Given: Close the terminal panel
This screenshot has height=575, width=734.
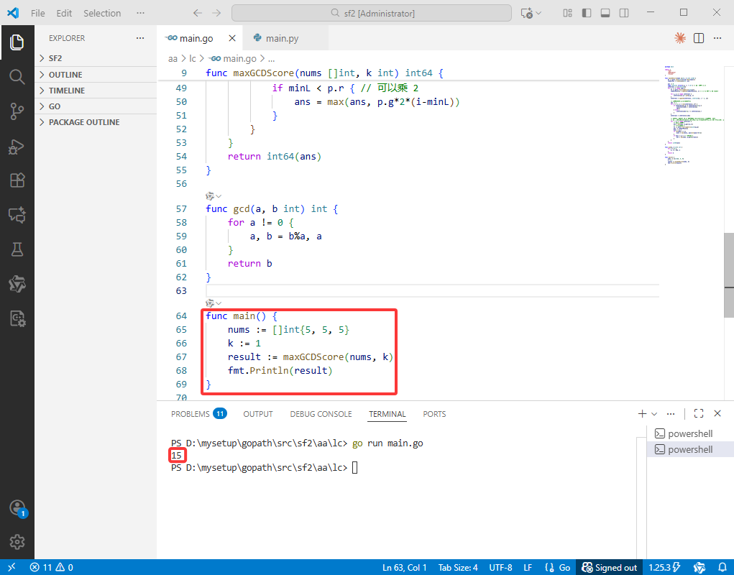Looking at the screenshot, I should pyautogui.click(x=717, y=413).
